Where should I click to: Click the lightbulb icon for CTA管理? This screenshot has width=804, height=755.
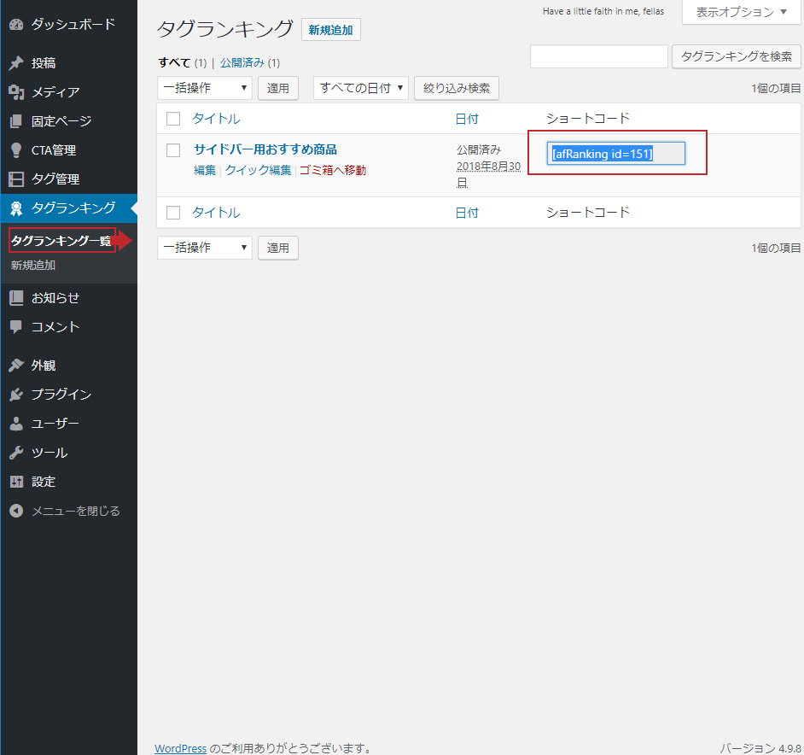[16, 150]
